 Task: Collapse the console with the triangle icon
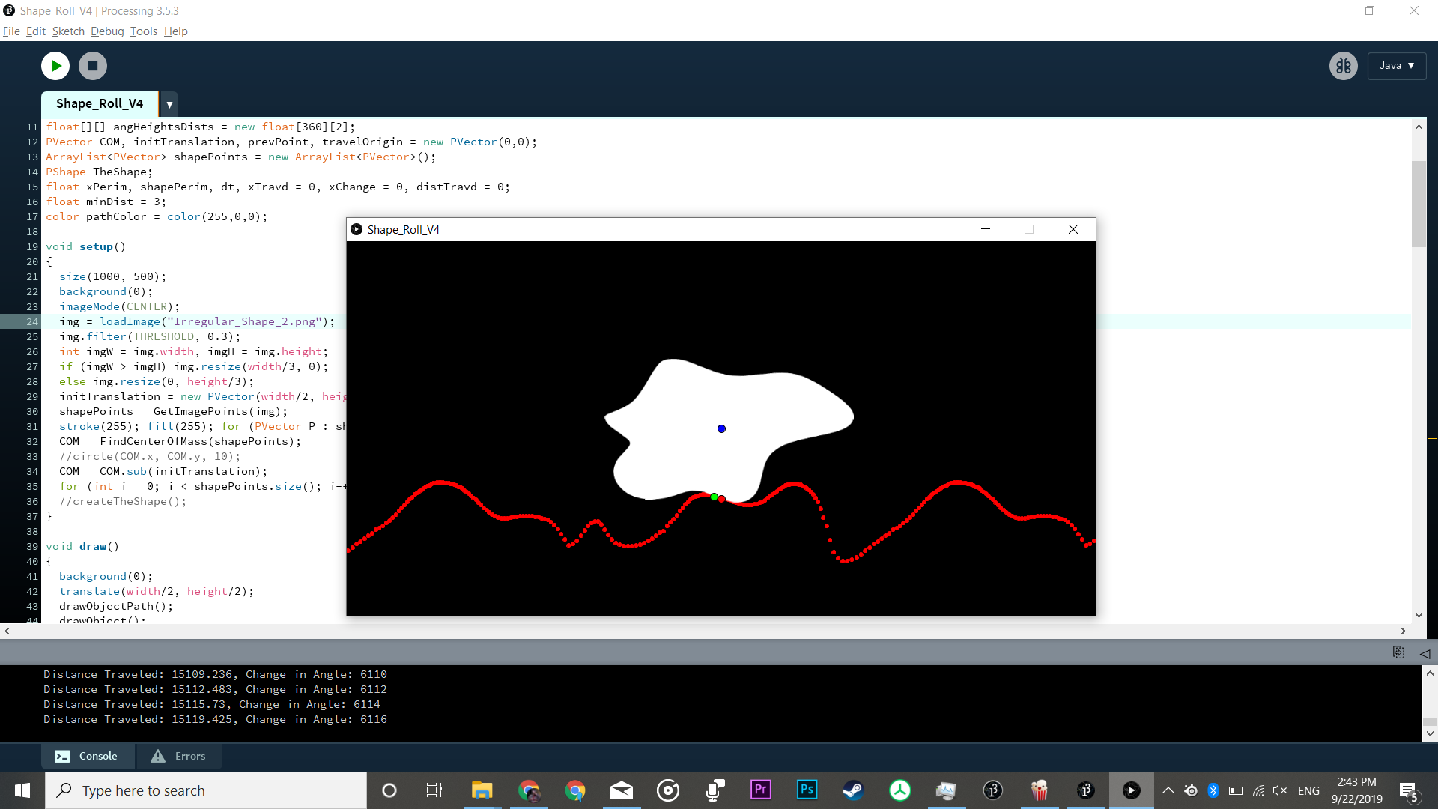pyautogui.click(x=1425, y=653)
